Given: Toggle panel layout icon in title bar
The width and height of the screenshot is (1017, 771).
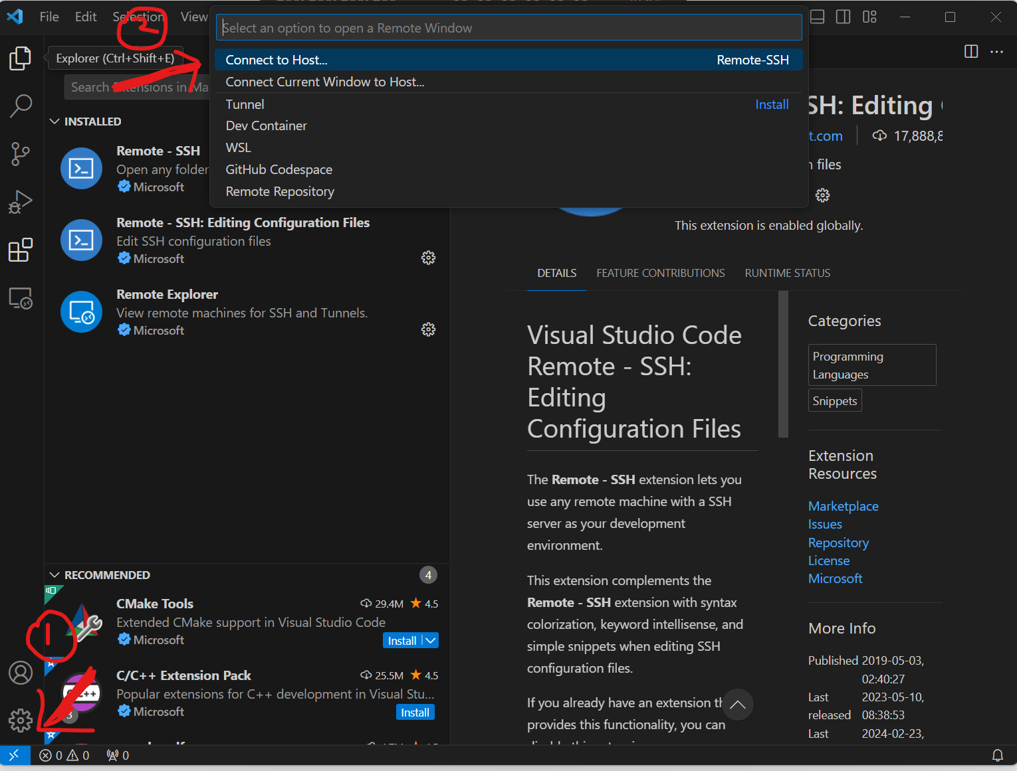Looking at the screenshot, I should coord(818,17).
